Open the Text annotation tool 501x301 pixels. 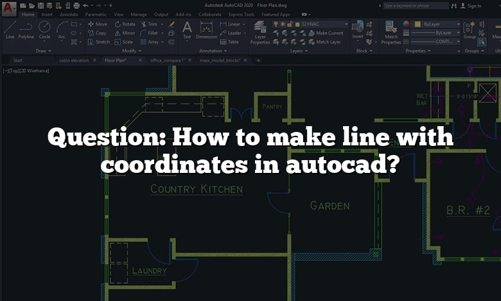(187, 30)
